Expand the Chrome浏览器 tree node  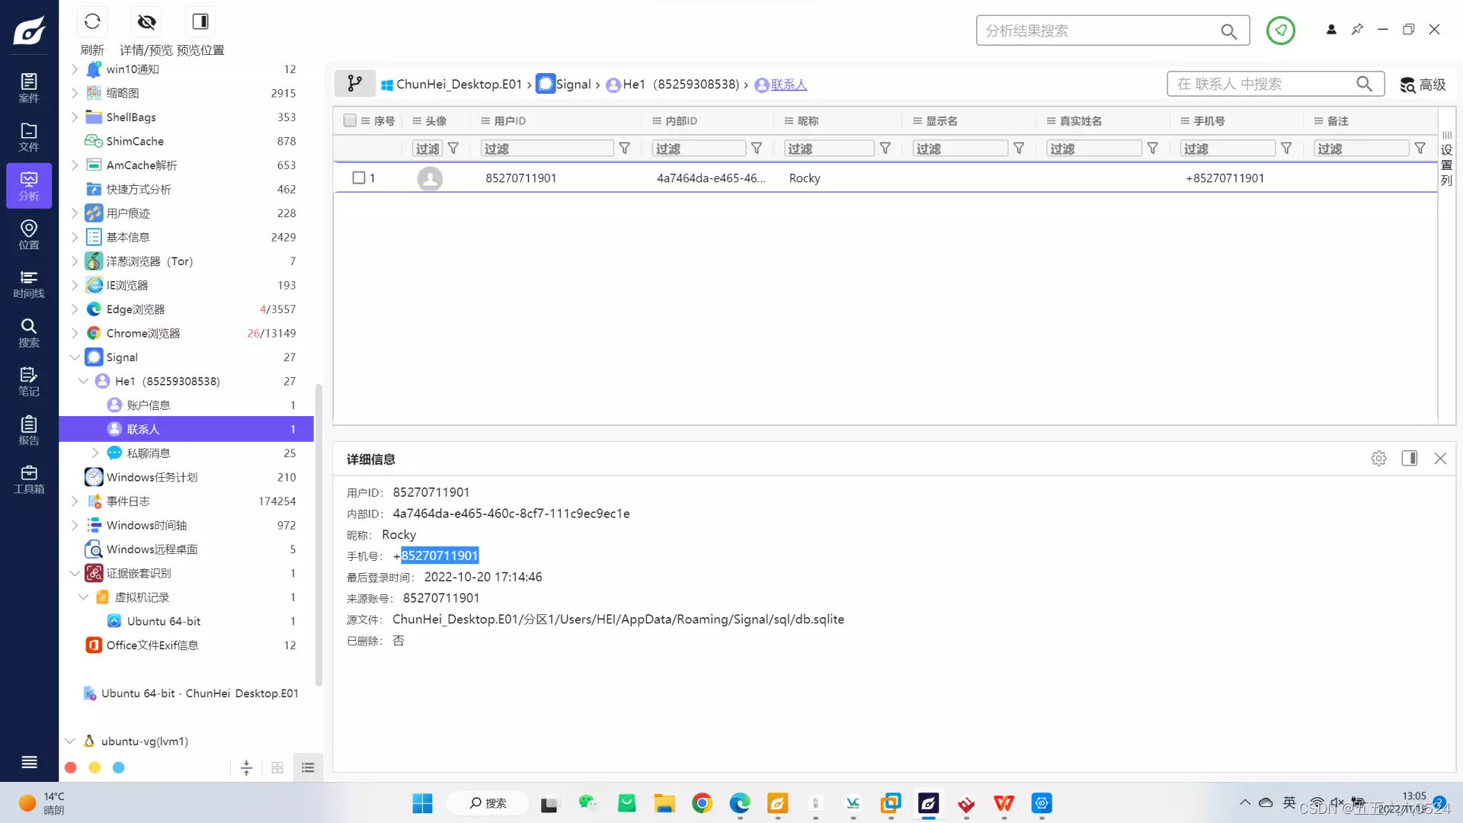coord(75,333)
